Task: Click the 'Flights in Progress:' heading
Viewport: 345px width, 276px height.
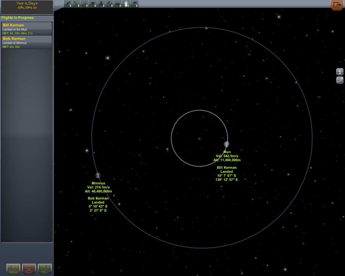Action: point(18,18)
